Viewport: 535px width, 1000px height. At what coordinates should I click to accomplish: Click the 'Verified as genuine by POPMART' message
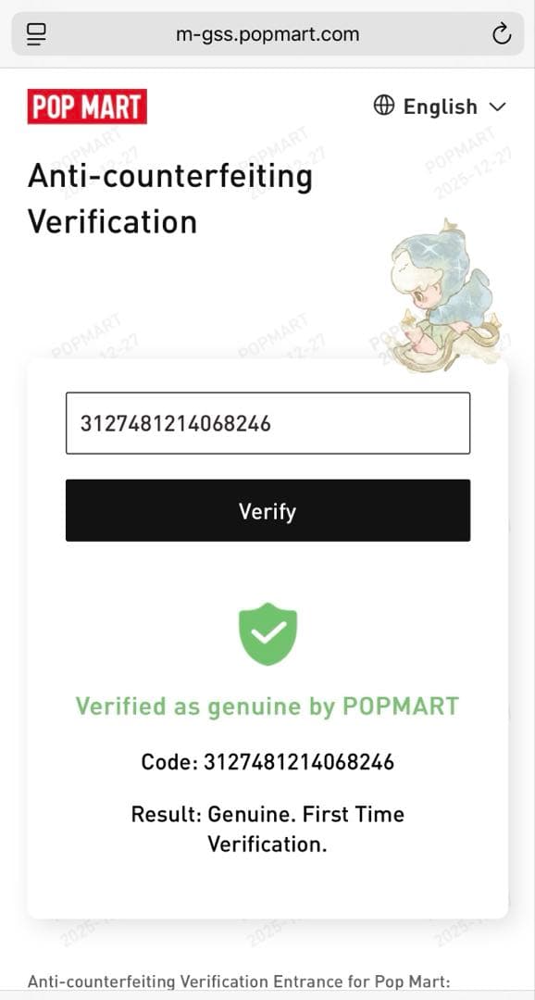267,706
